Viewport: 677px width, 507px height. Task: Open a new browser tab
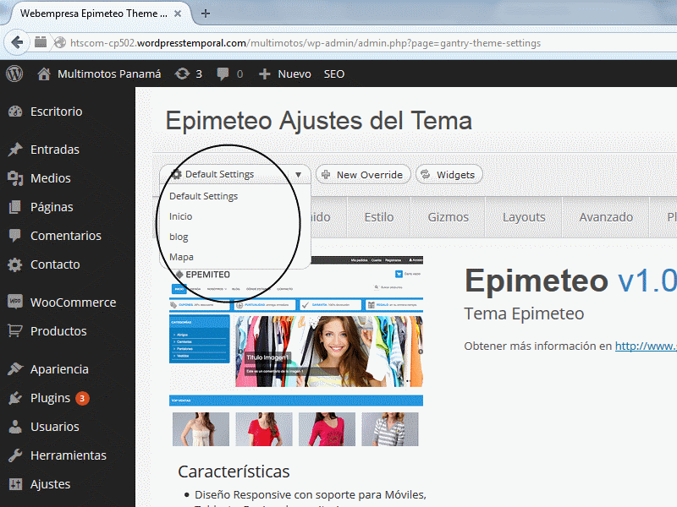coord(206,14)
